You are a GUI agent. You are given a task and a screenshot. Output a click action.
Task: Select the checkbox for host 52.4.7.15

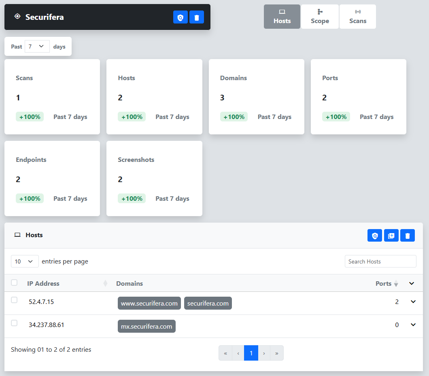coord(14,300)
